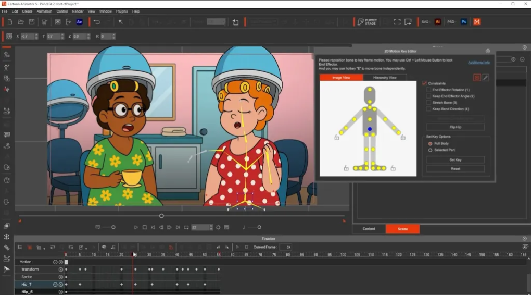Click the bottom arrow tool in left sidebar
531x295 pixels.
tap(6, 269)
